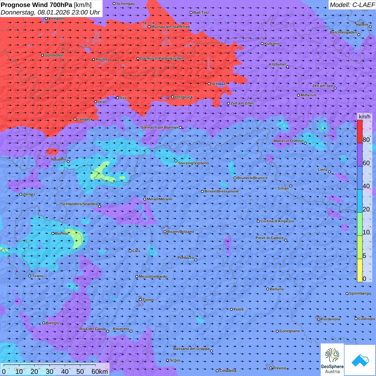Screen dimensions: 376x376
Task: Click the 'Bruneck/Brunico' label
Action: 252,178
